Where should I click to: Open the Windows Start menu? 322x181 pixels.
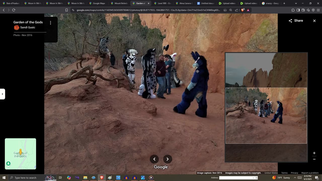coord(4,178)
